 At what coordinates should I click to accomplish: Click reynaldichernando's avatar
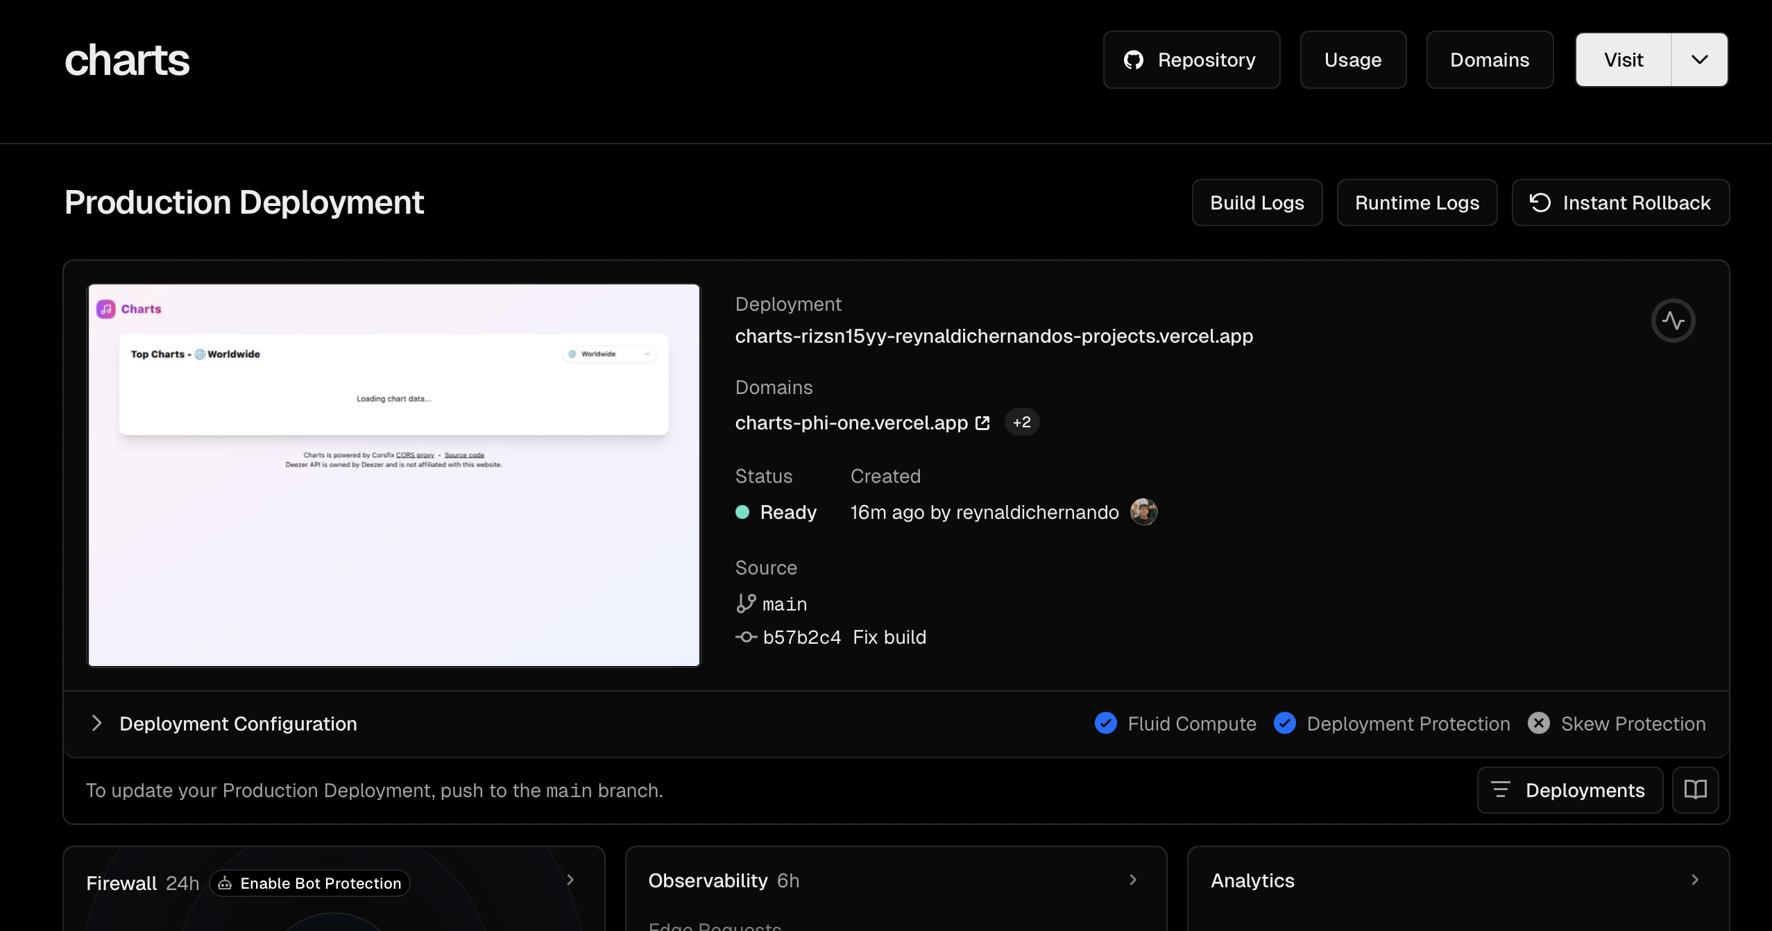1143,512
